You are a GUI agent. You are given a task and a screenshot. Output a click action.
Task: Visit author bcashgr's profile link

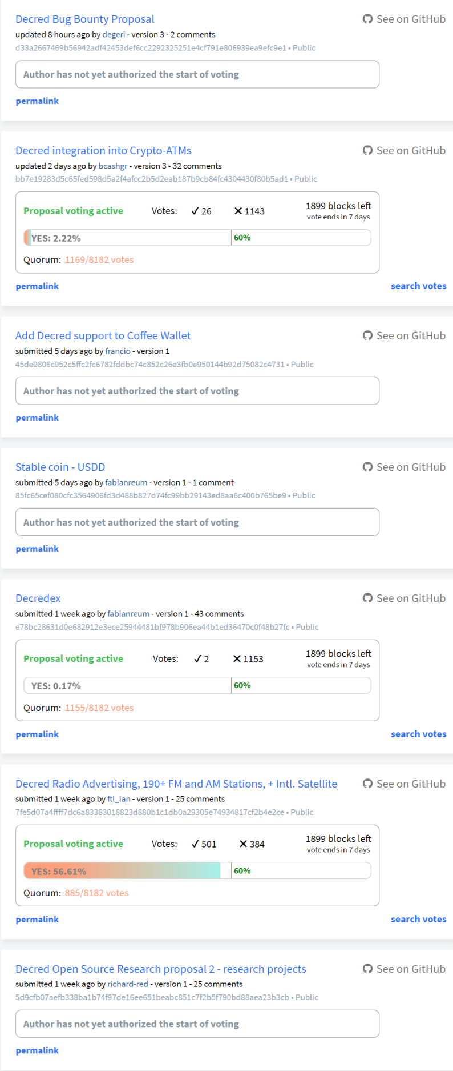(x=113, y=166)
